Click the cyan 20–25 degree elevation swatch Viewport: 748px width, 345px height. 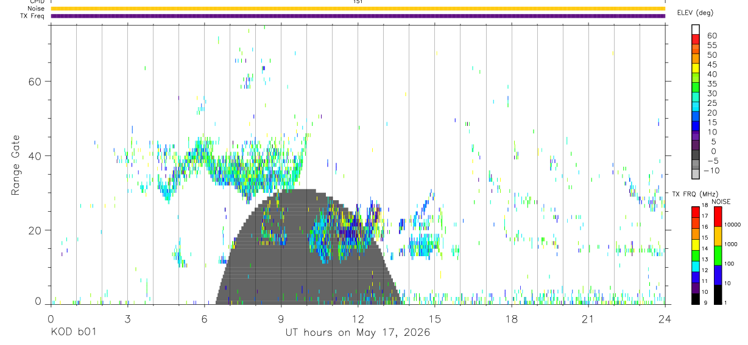(x=696, y=108)
